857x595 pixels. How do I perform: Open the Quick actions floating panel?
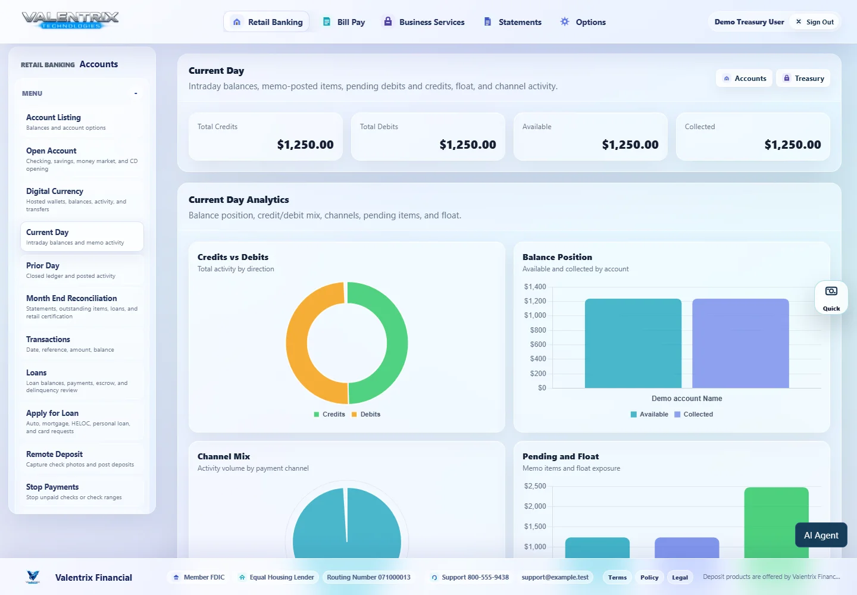[x=831, y=297]
